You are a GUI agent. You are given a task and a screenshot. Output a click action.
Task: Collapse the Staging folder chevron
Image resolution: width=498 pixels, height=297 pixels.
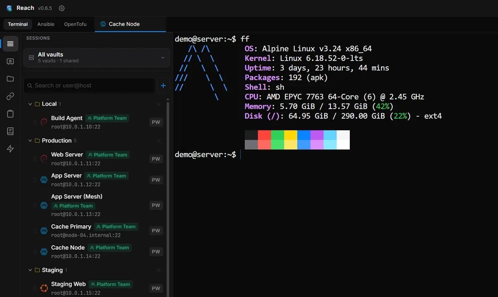click(x=30, y=270)
